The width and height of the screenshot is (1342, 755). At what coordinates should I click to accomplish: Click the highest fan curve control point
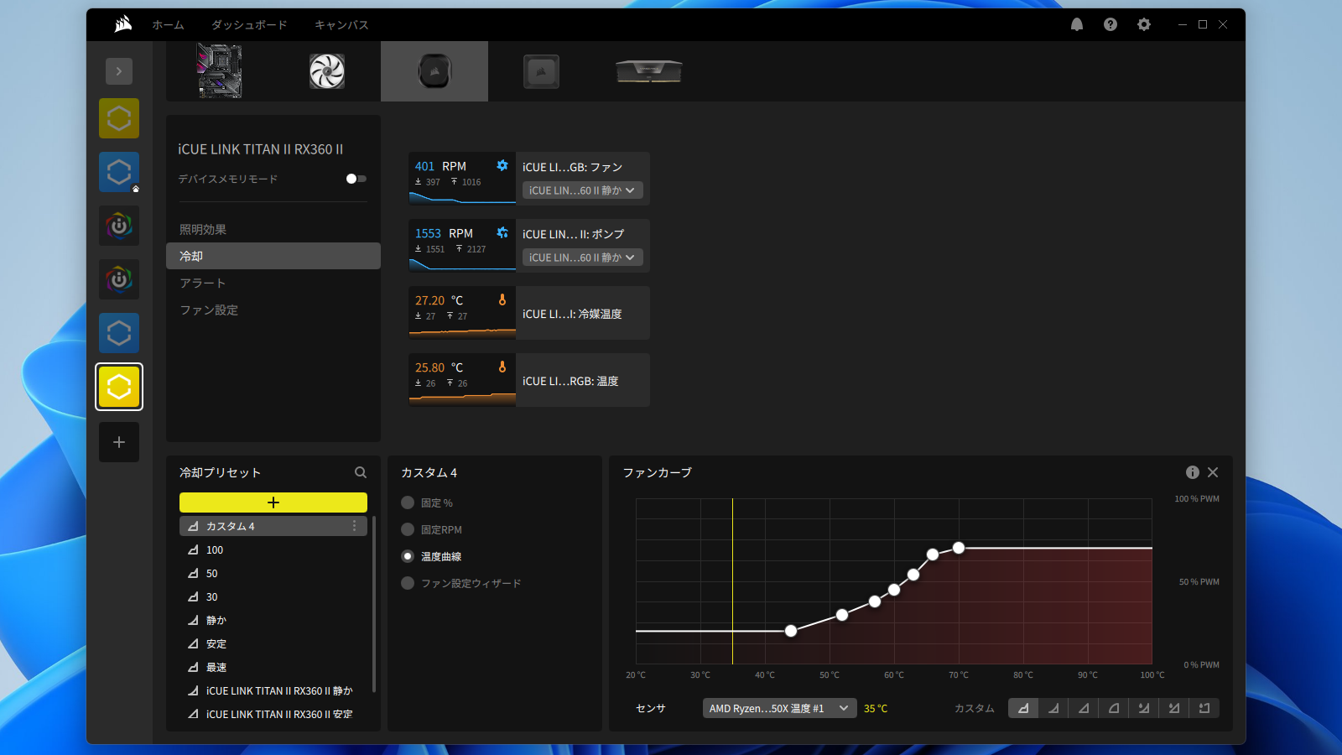click(x=959, y=548)
